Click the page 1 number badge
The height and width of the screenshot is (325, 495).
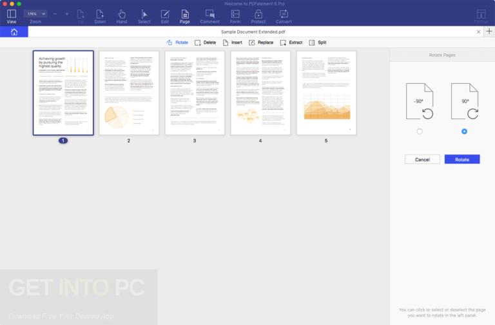point(63,140)
